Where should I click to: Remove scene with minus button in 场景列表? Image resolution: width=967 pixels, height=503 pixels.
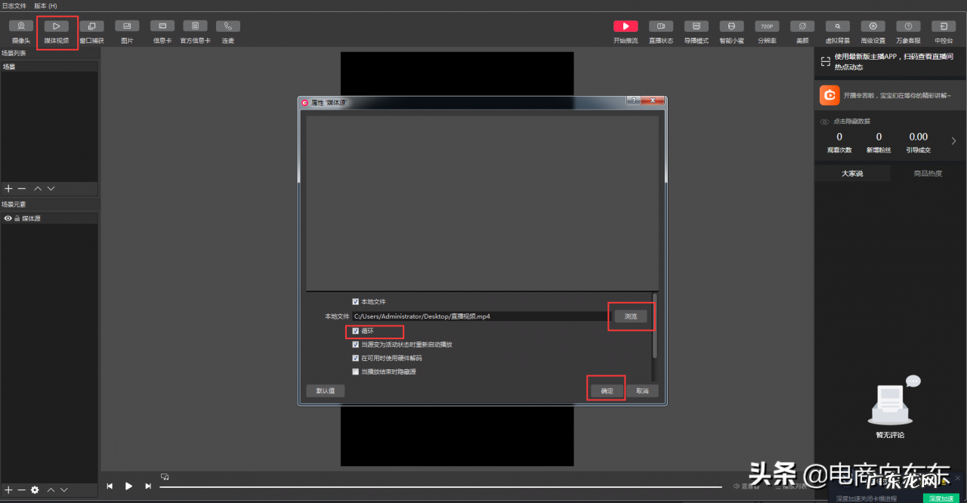(x=22, y=189)
